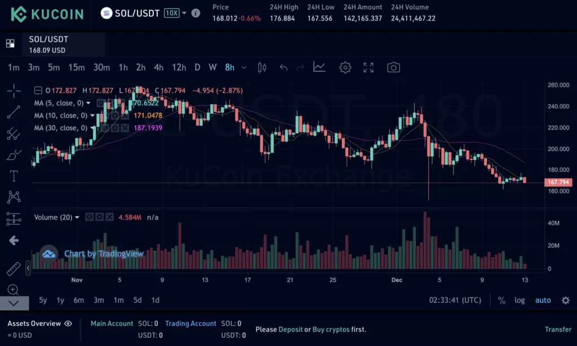Click the Deposit link

pyautogui.click(x=291, y=330)
